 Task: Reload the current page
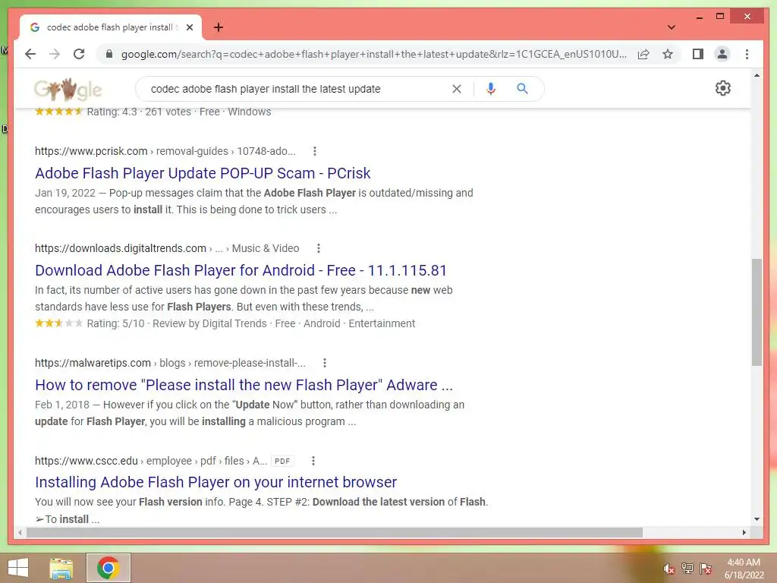[x=79, y=54]
